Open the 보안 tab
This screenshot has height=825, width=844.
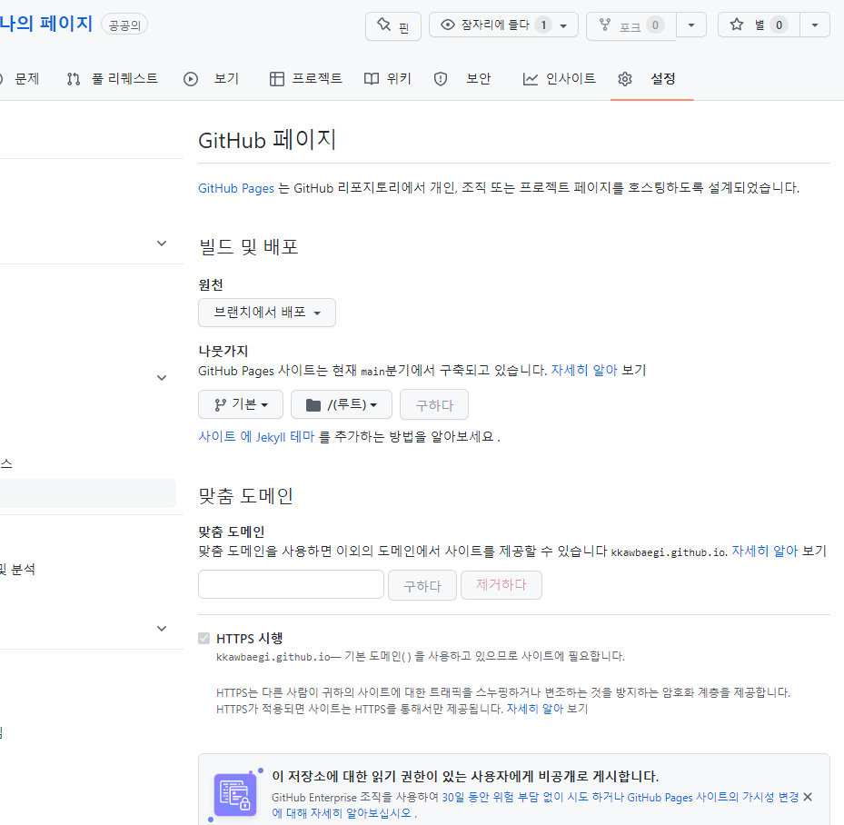click(463, 79)
